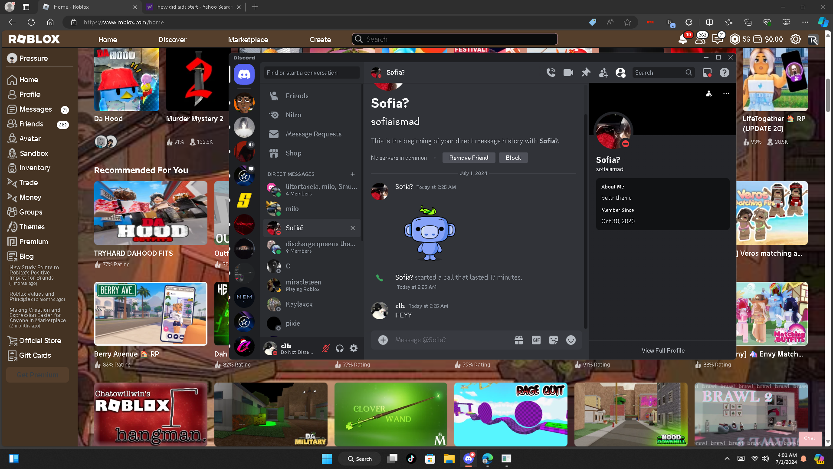Open the Create tab in Roblox
Screen dimensions: 833x469
coord(320,40)
